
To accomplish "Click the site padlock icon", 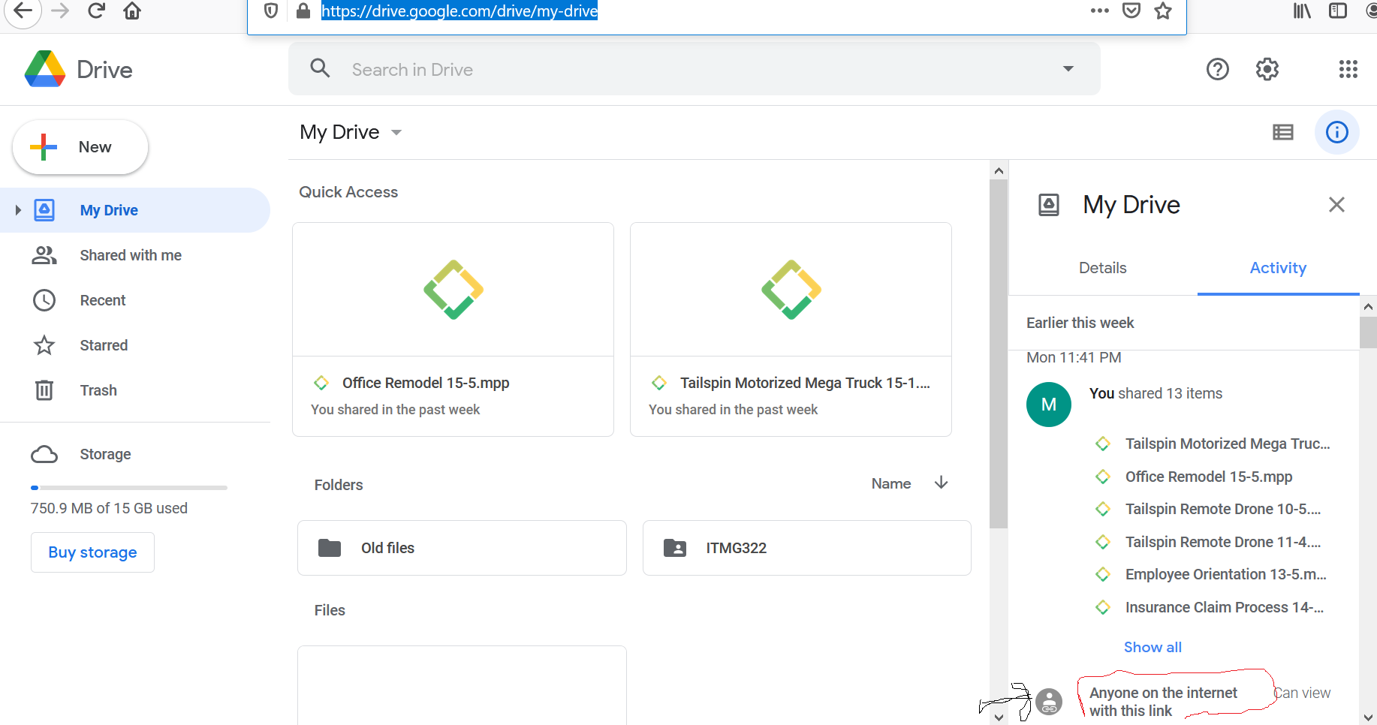I will pyautogui.click(x=303, y=11).
